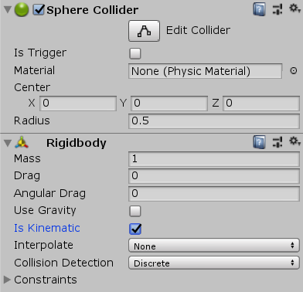Click the Mass property label
The width and height of the screenshot is (303, 292).
point(27,158)
